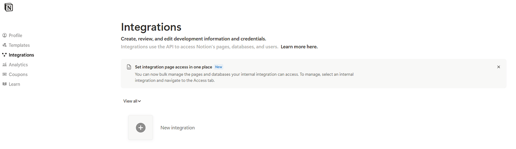The image size is (516, 149).
Task: Follow the 'Learn more here.' link
Action: pos(299,47)
